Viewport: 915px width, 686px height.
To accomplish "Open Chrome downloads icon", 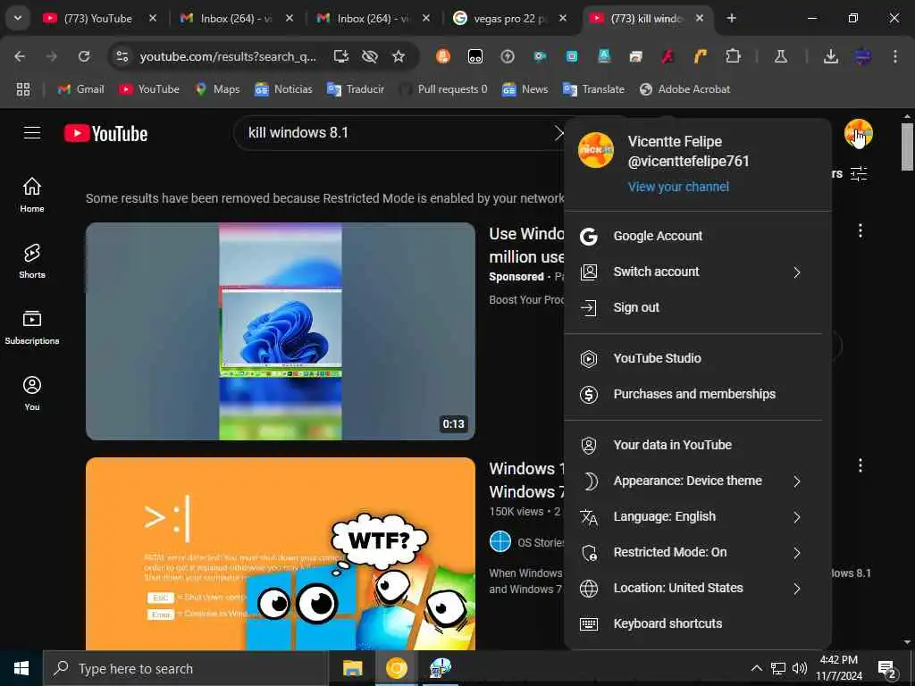I will pos(830,56).
